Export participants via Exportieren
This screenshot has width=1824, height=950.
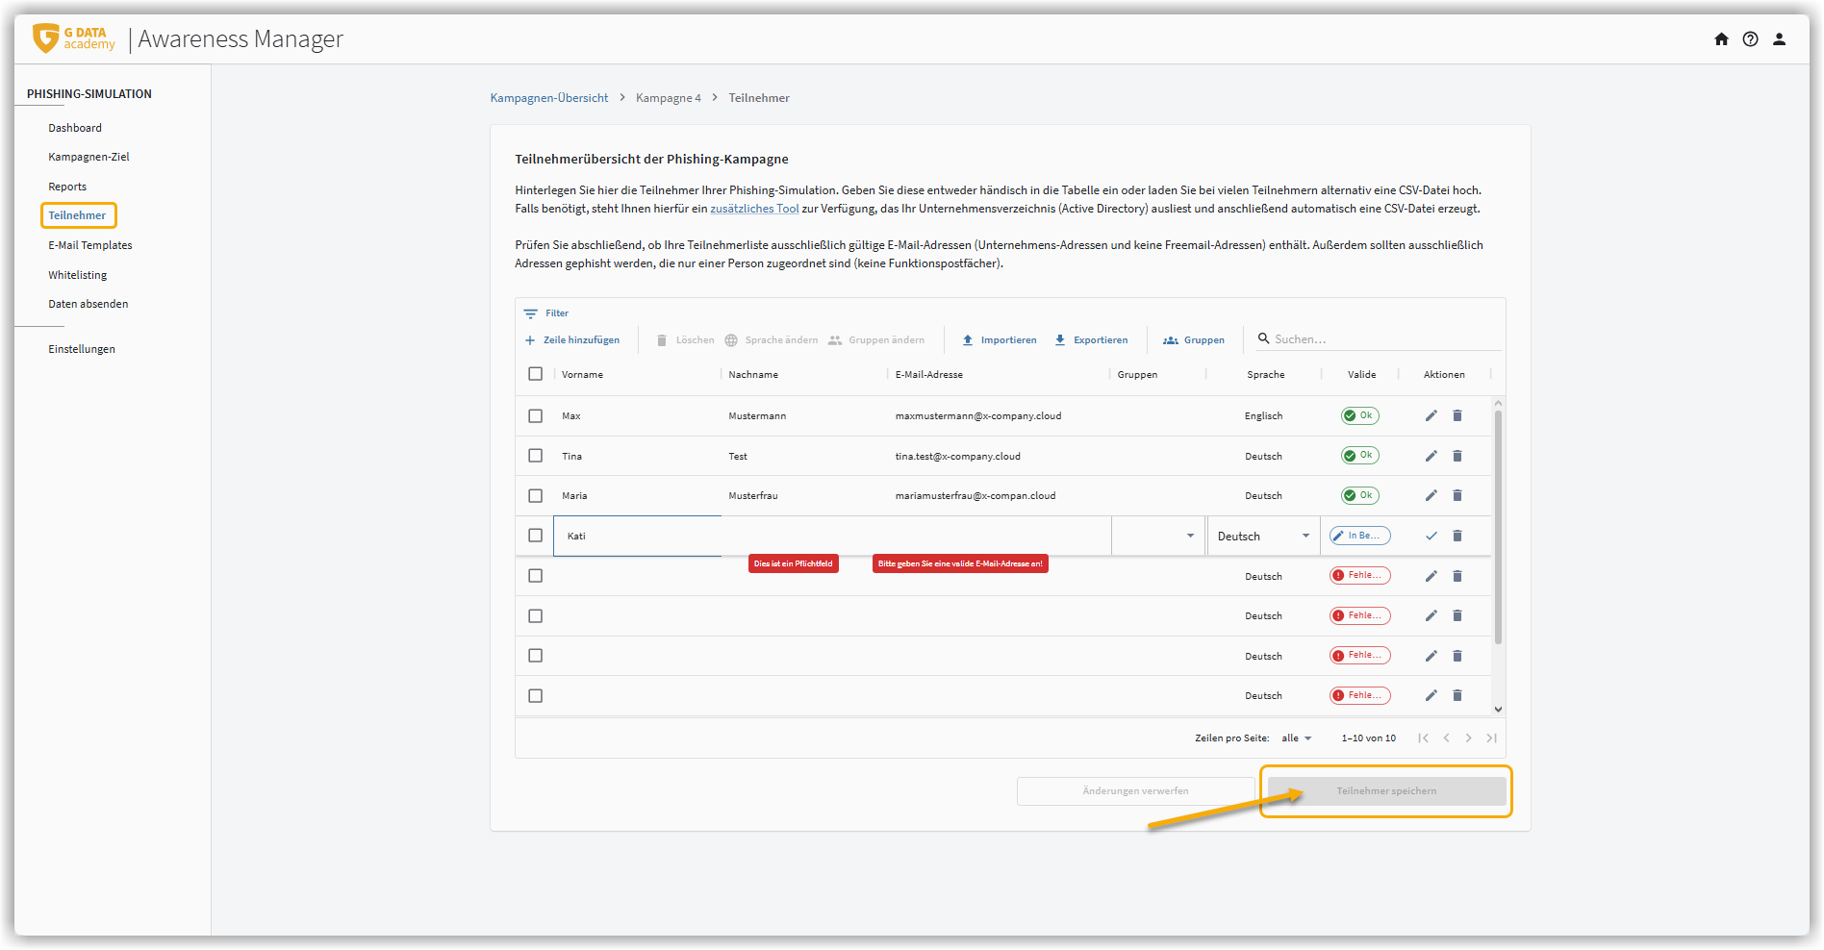[x=1091, y=340]
